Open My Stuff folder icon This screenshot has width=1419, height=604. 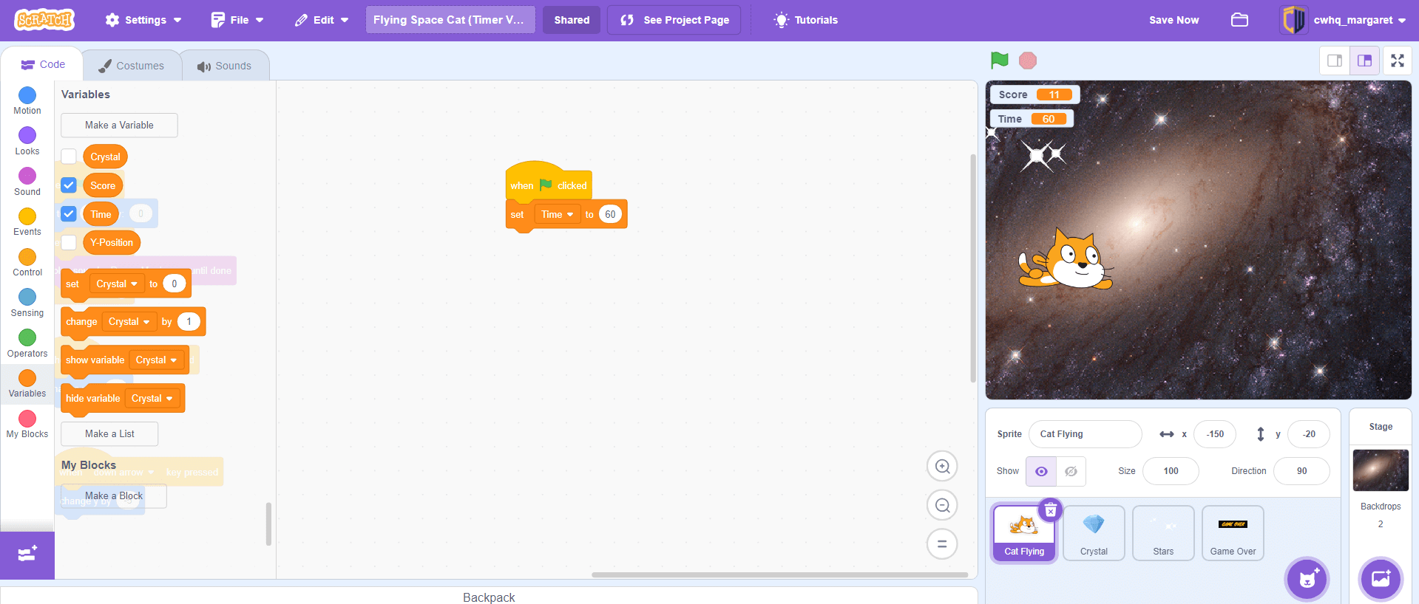pyautogui.click(x=1239, y=20)
